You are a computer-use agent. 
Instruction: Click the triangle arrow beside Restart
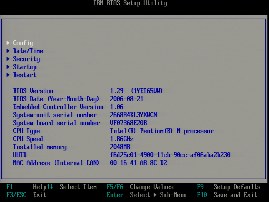coord(8,75)
